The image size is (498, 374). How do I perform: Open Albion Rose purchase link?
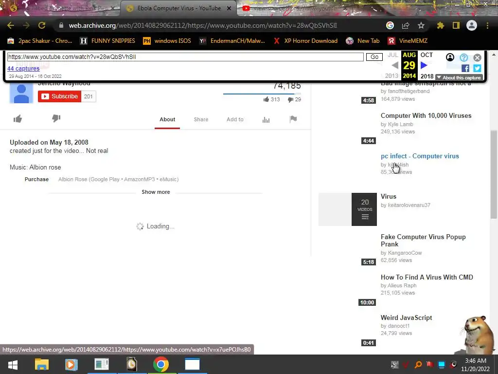[x=118, y=179]
